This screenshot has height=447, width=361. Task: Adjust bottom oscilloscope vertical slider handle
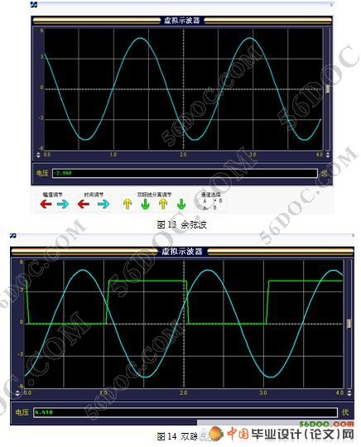click(349, 324)
